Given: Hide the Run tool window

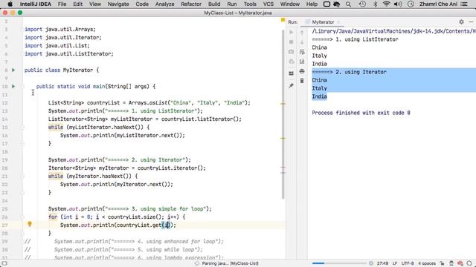Looking at the screenshot, I should [x=471, y=22].
